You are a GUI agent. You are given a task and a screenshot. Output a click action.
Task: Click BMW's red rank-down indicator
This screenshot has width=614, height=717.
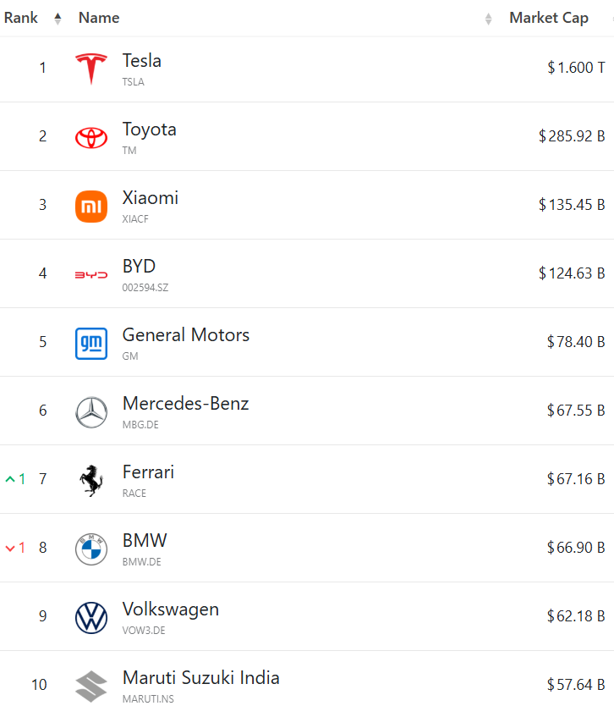[x=15, y=548]
